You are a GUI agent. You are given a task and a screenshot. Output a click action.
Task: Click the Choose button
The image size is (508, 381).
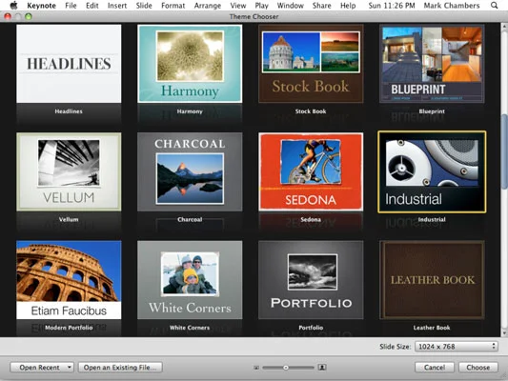[478, 368]
